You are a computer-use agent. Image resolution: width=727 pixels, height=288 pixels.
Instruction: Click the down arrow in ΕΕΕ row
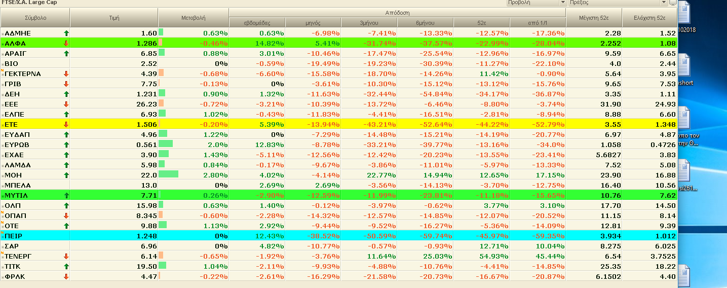pos(66,104)
